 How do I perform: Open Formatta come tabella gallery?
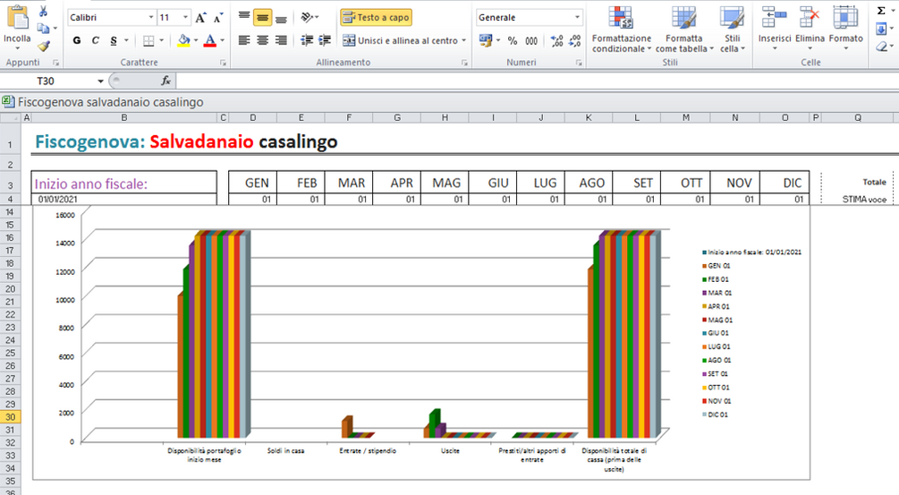[684, 30]
